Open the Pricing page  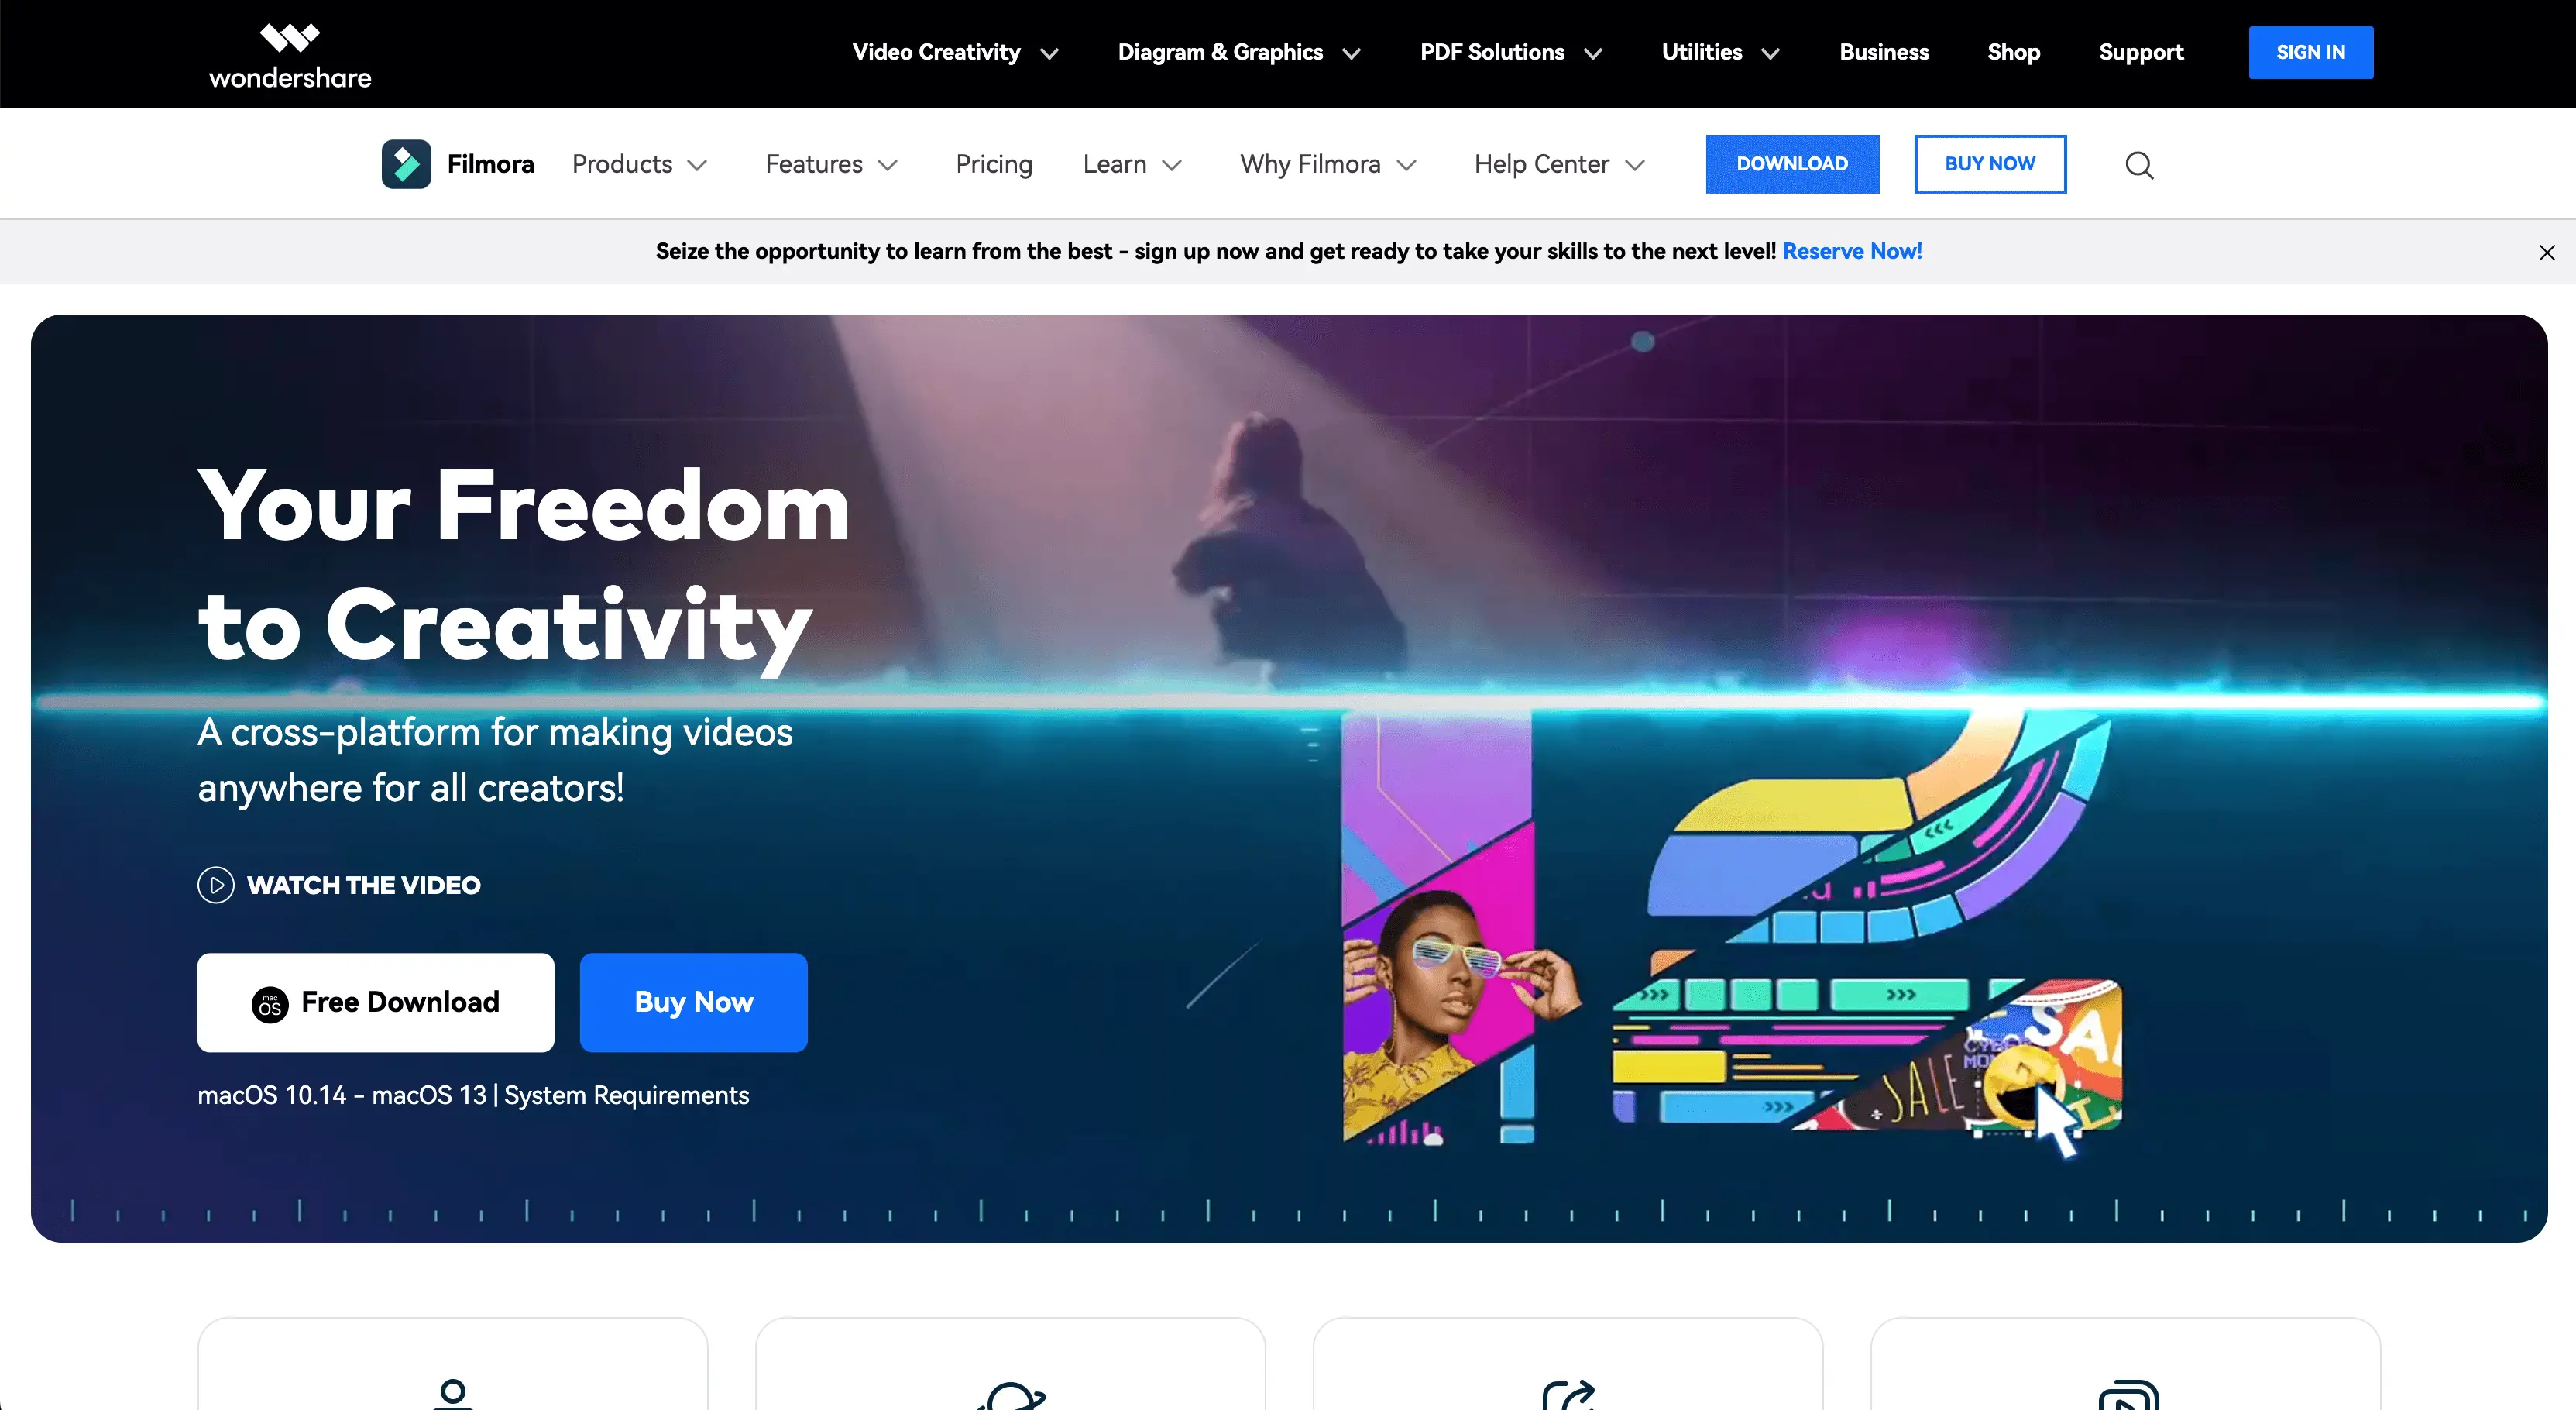[x=994, y=164]
